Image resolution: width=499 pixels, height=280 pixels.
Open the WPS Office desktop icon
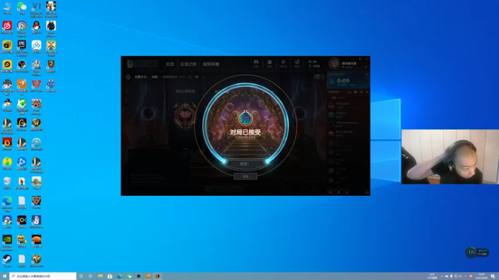(36, 86)
